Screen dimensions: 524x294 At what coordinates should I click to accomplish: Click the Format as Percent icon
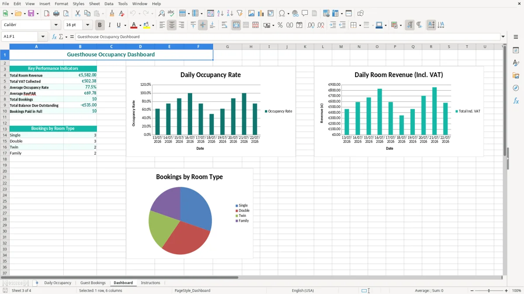coord(280,25)
